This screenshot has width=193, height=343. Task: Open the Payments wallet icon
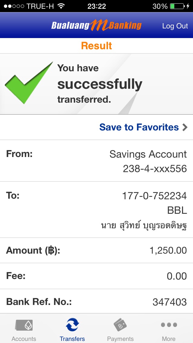click(x=120, y=325)
